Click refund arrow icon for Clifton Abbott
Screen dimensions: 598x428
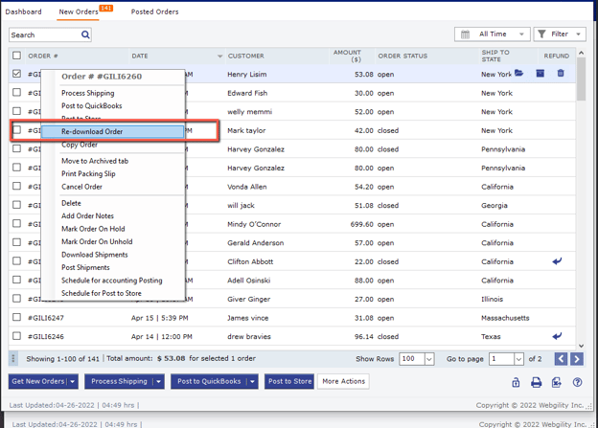click(x=557, y=261)
